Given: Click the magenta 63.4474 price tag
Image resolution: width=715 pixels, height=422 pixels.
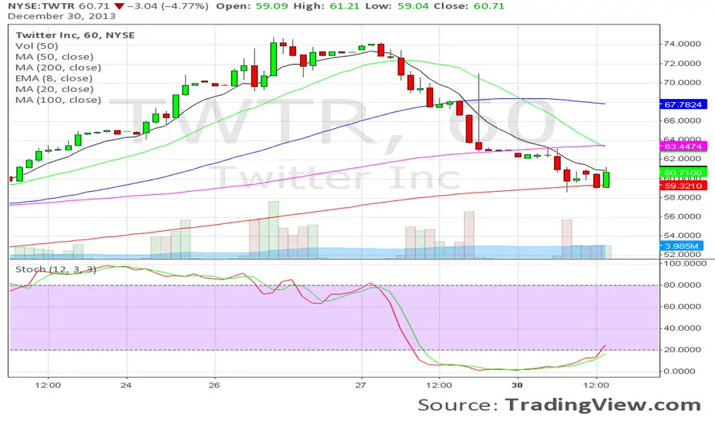Looking at the screenshot, I should [683, 147].
